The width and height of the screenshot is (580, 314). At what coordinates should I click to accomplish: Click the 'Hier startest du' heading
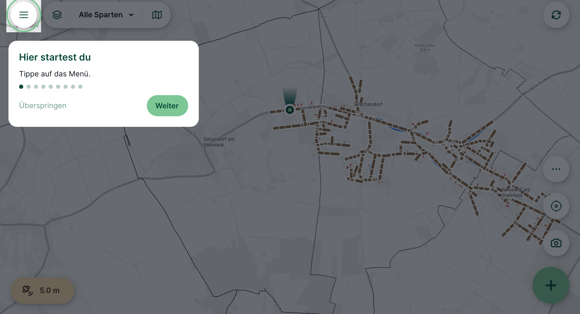(55, 57)
